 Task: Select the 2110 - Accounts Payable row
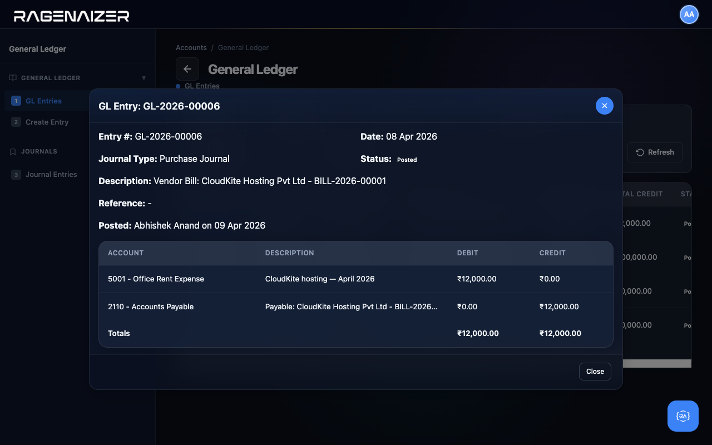point(356,306)
